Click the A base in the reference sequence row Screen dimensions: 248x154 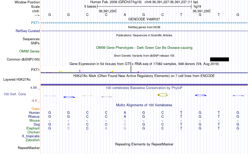(125, 15)
